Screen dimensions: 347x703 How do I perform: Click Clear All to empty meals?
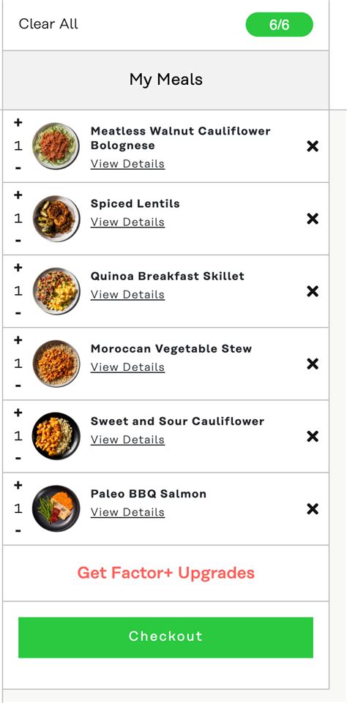coord(48,23)
